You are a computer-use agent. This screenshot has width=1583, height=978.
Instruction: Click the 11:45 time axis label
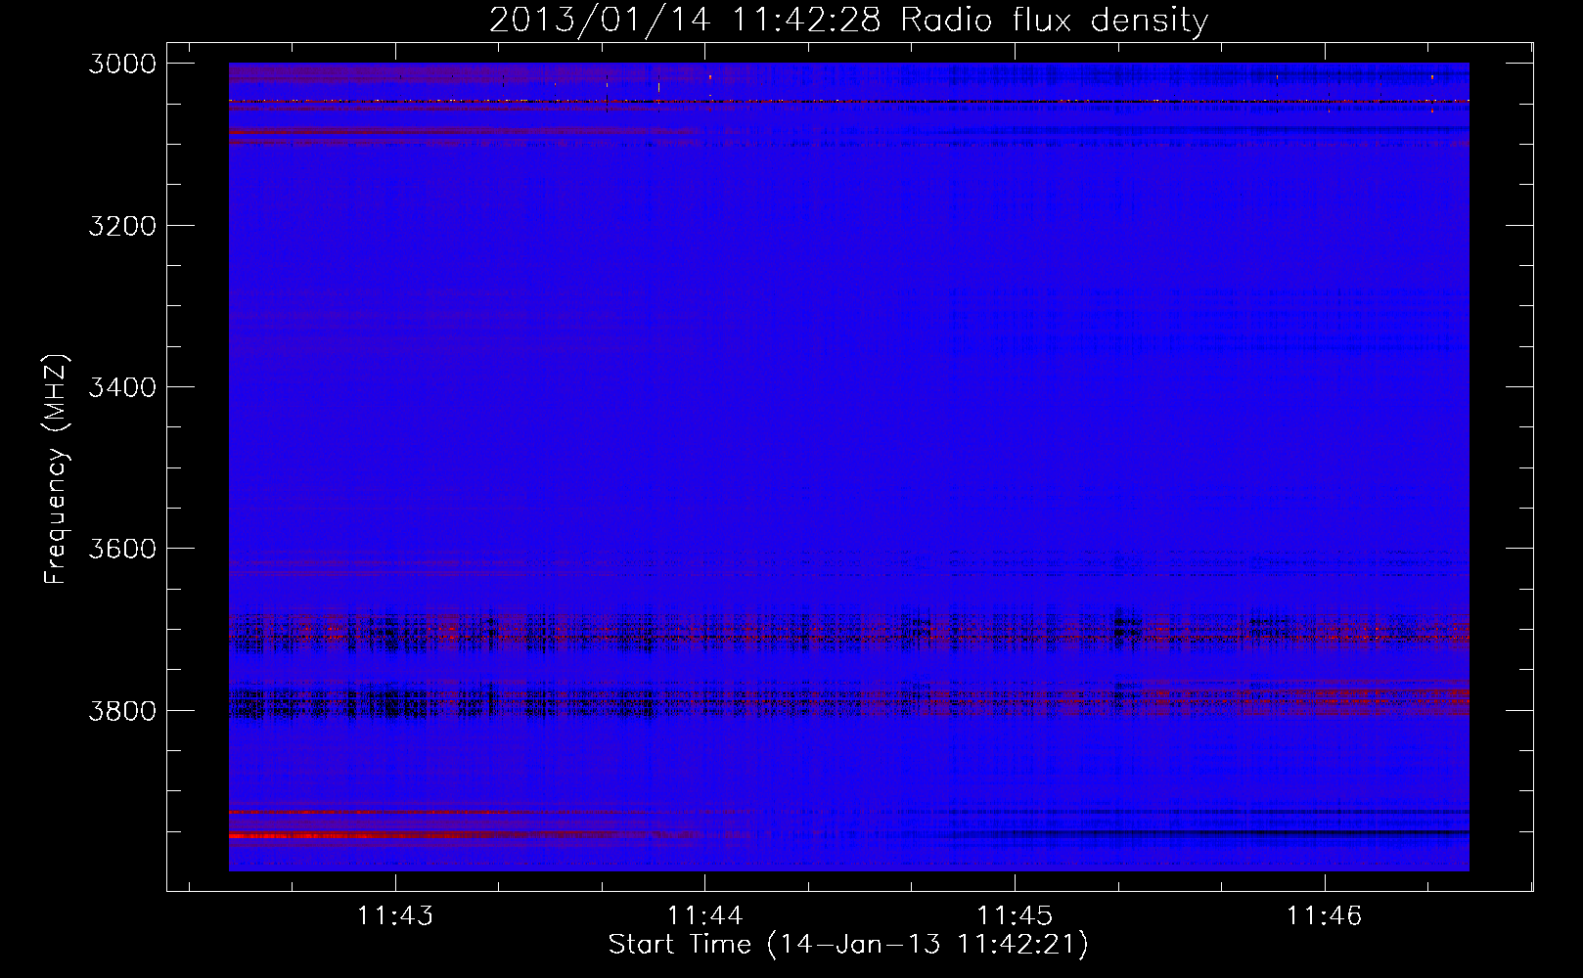pyautogui.click(x=1015, y=916)
